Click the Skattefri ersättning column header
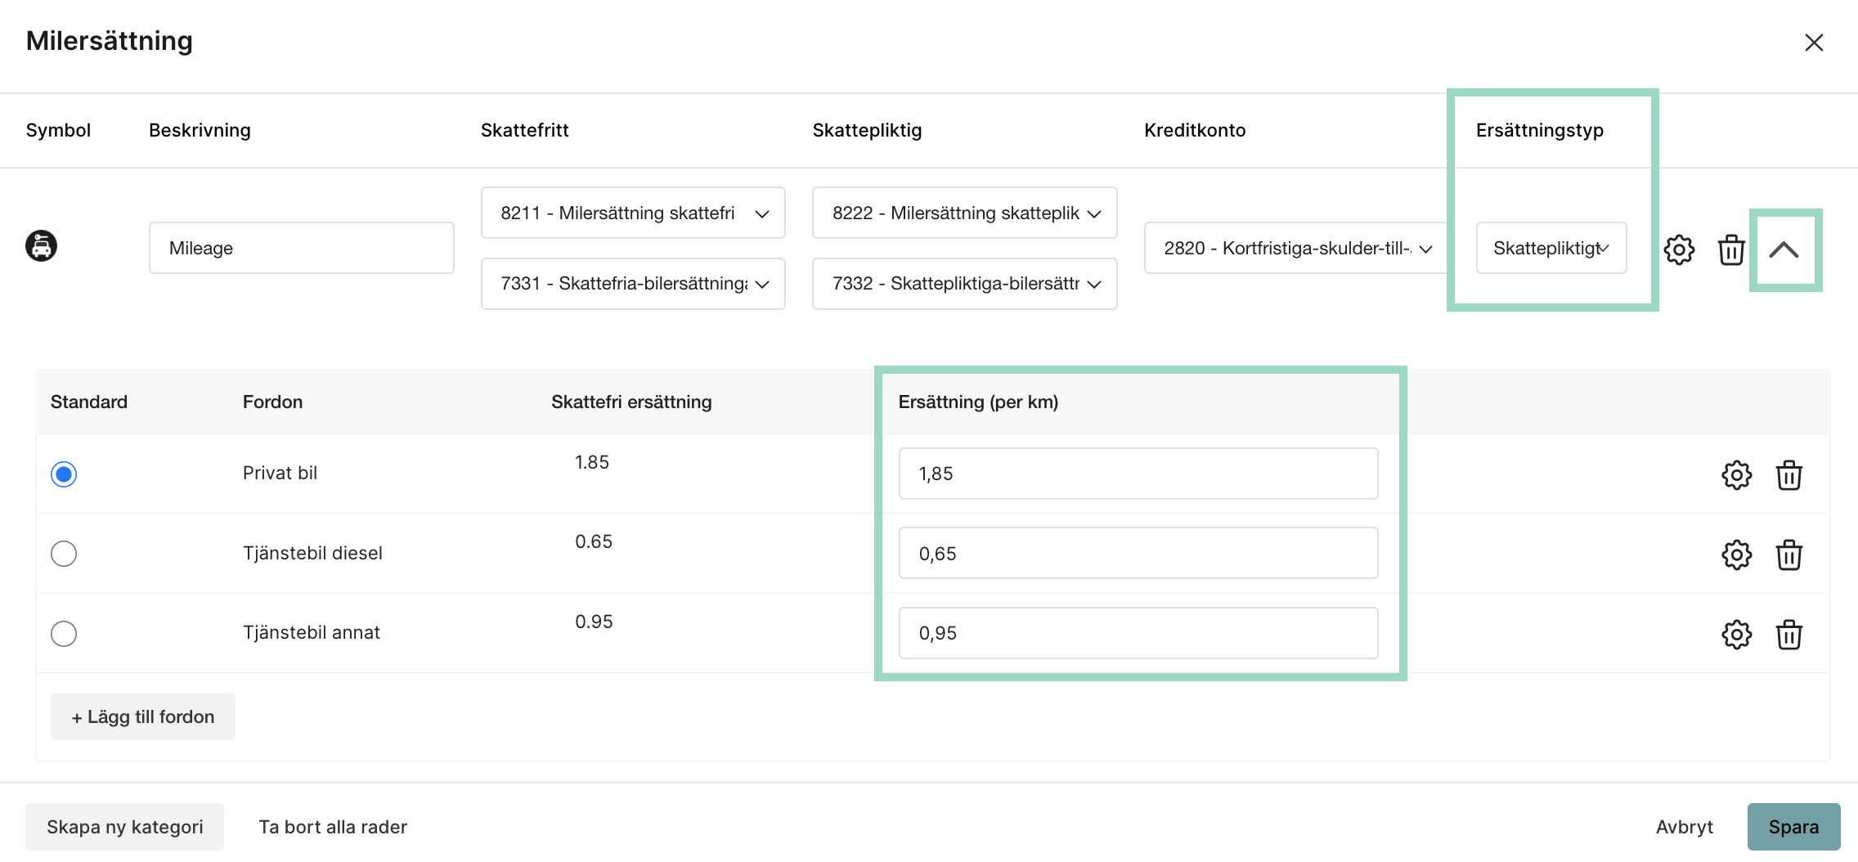This screenshot has width=1858, height=862. coord(631,402)
